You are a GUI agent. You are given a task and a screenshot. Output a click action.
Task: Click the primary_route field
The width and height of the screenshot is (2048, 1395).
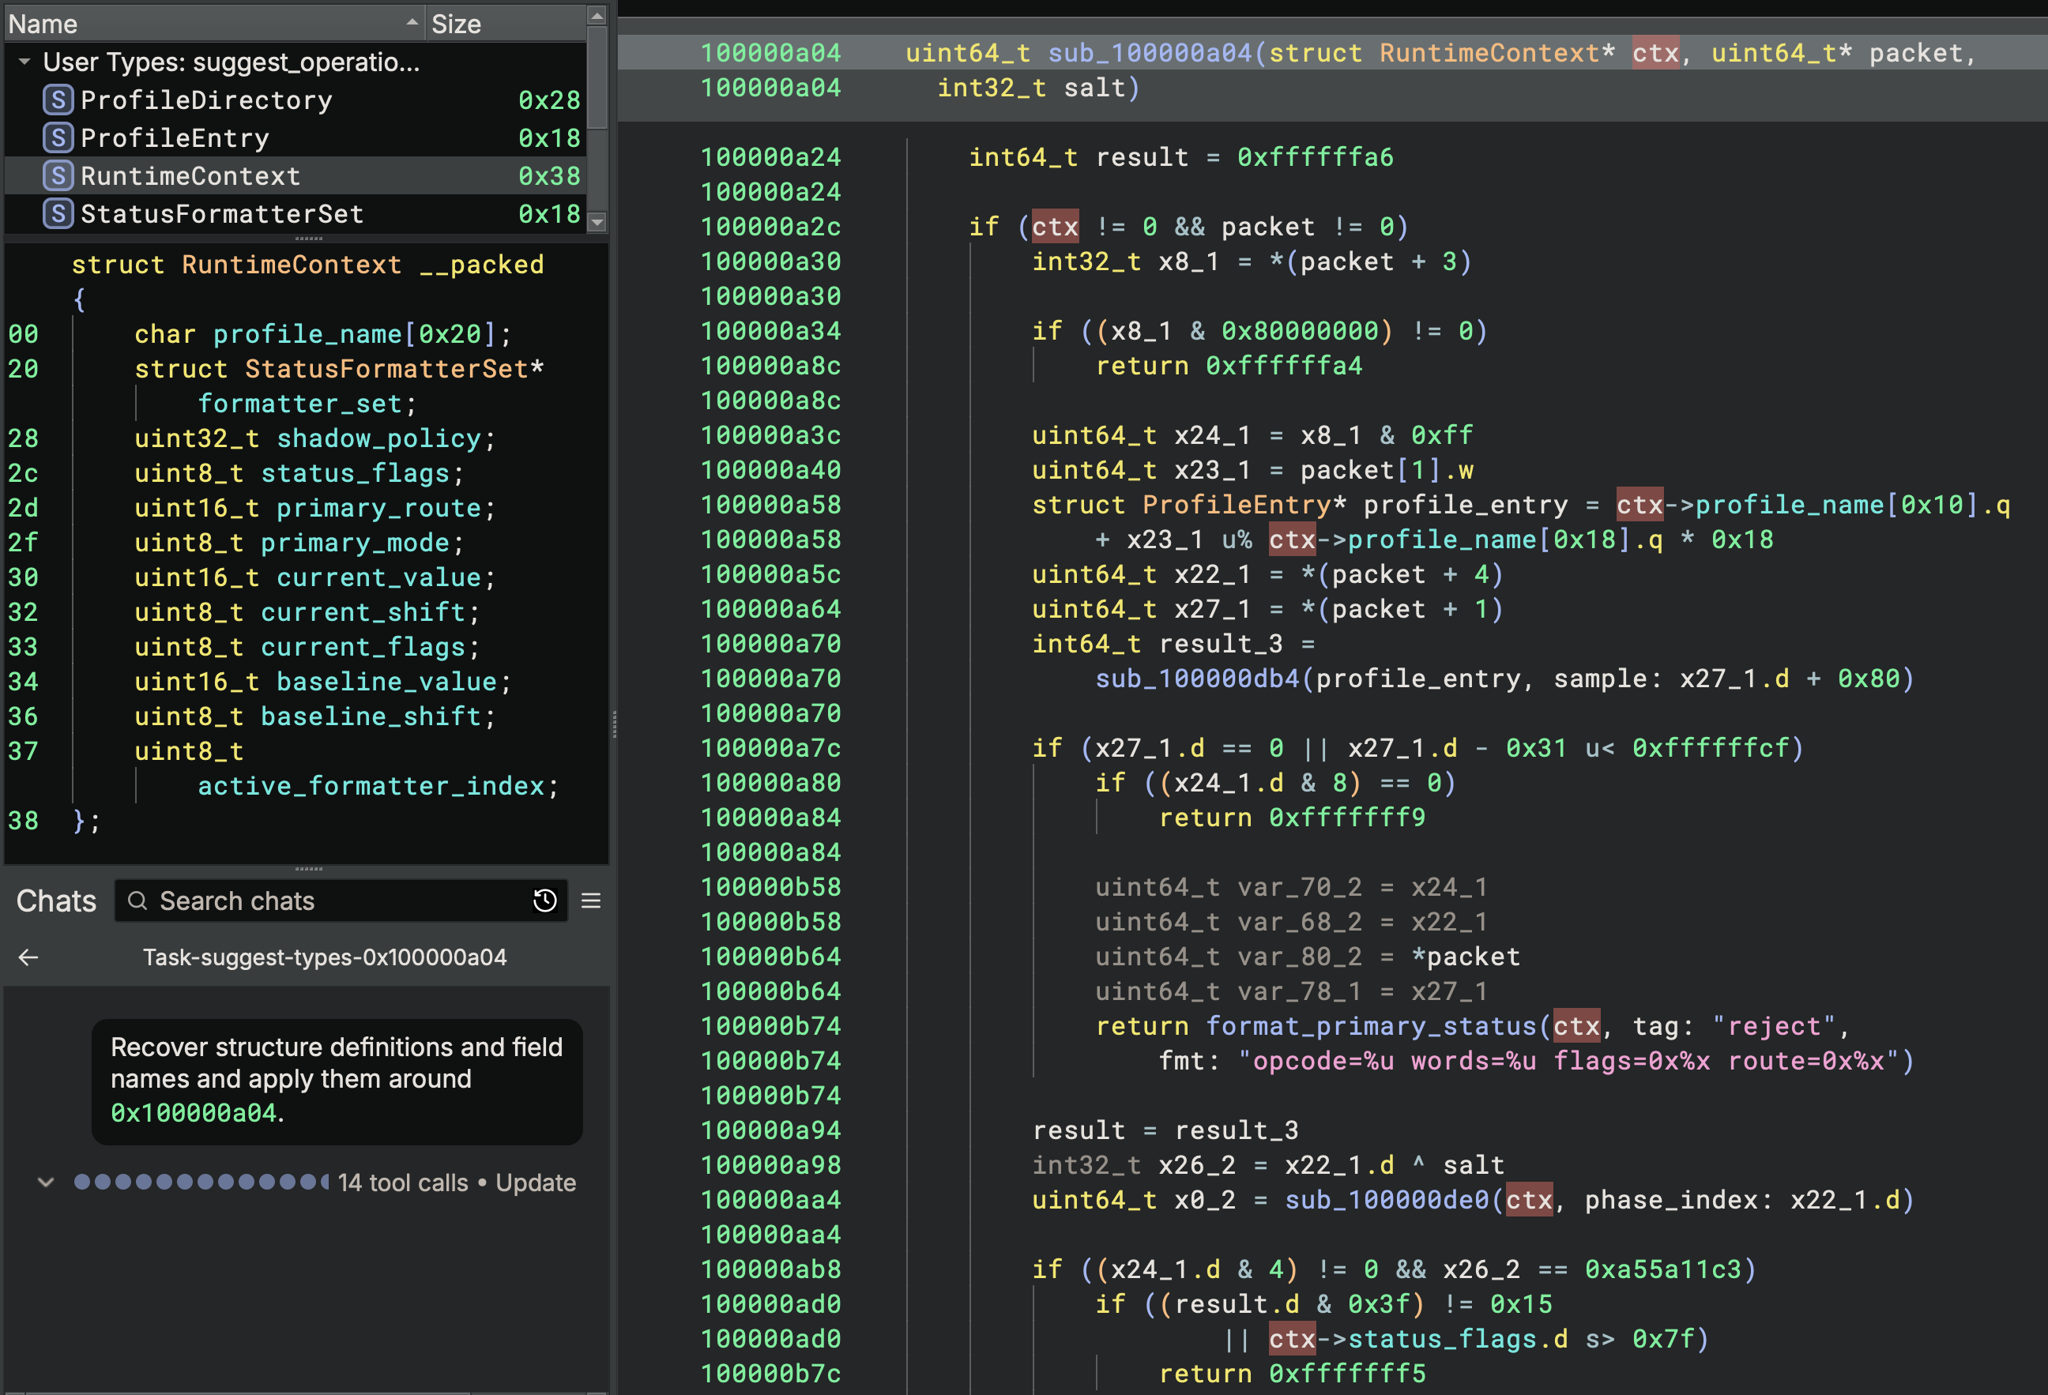pos(379,508)
